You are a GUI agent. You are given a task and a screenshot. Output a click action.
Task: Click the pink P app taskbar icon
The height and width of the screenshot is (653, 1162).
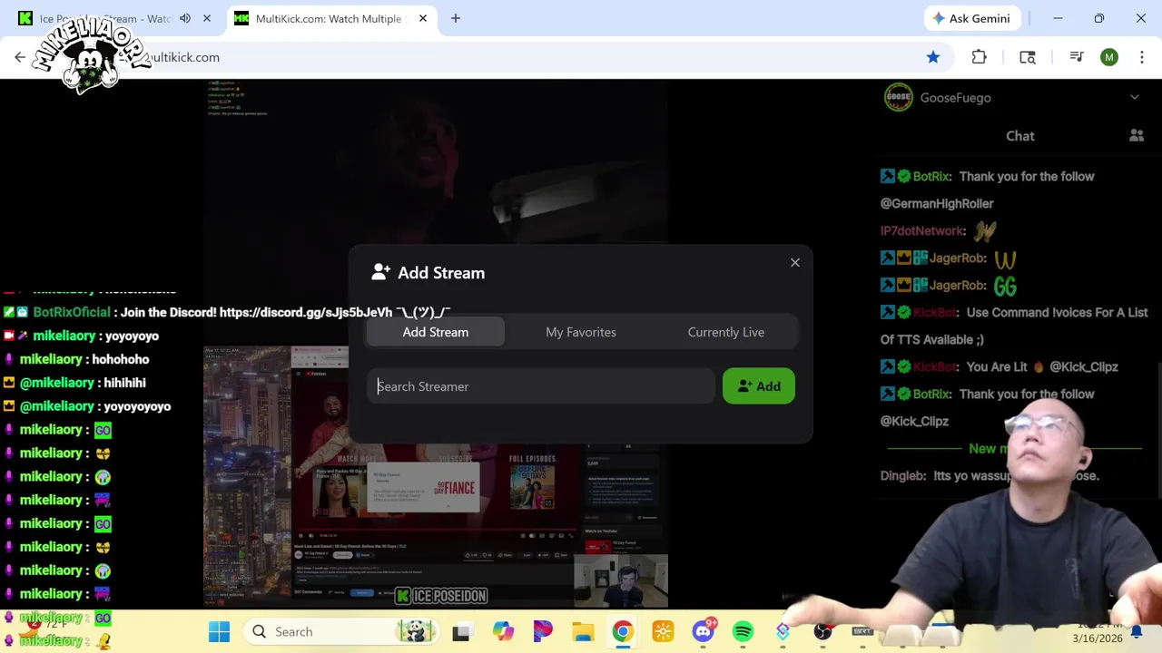coord(543,631)
